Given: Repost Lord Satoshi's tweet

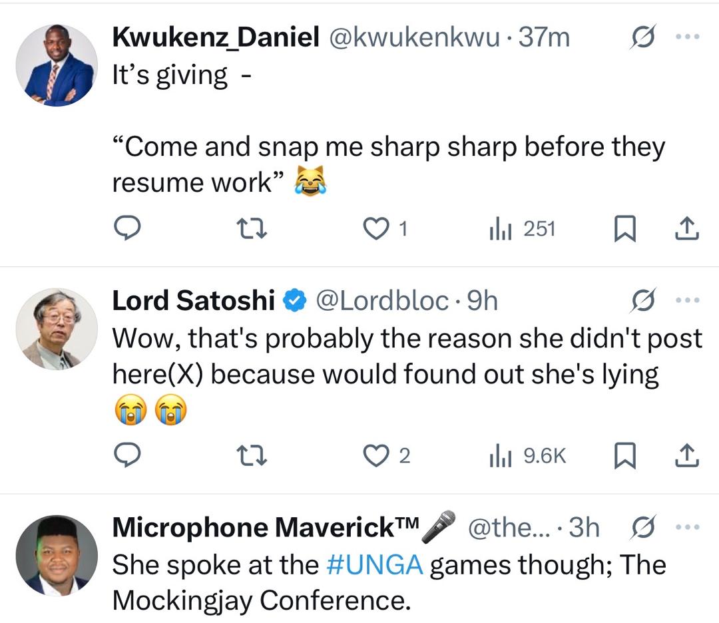Looking at the screenshot, I should tap(252, 455).
